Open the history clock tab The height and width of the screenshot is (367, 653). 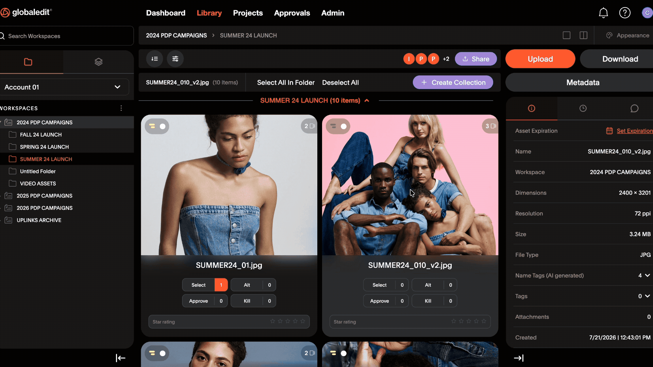tap(583, 108)
